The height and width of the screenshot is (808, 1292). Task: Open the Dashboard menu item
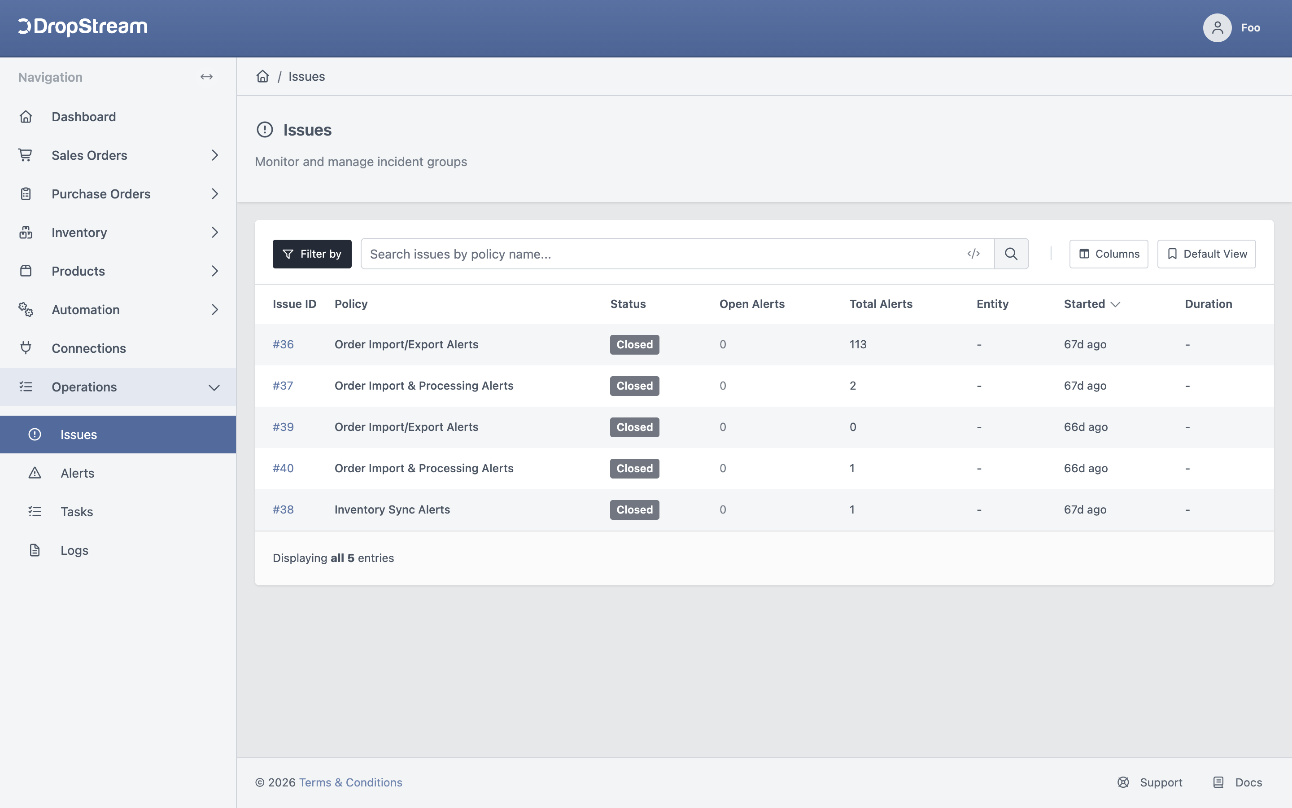click(118, 117)
